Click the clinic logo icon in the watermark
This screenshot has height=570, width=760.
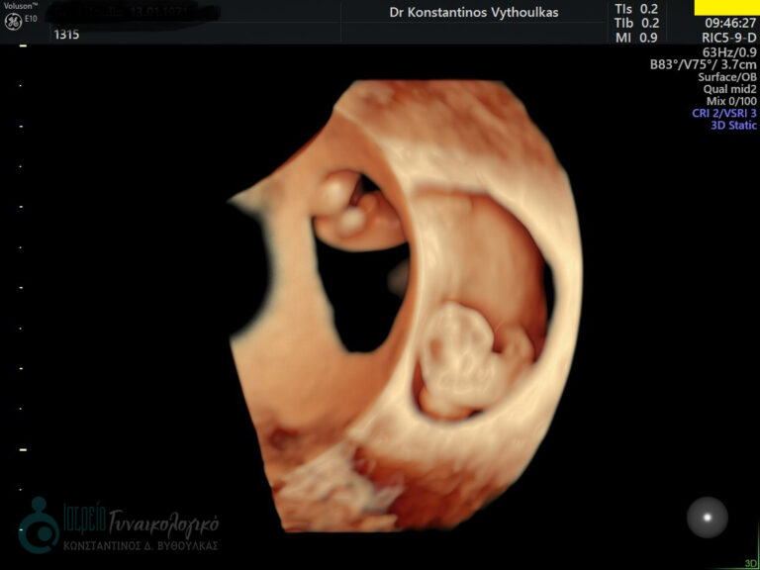38,524
